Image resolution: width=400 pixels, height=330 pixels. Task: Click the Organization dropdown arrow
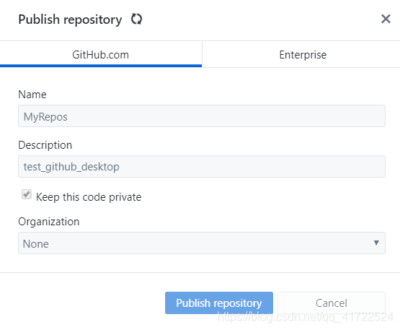tap(376, 243)
